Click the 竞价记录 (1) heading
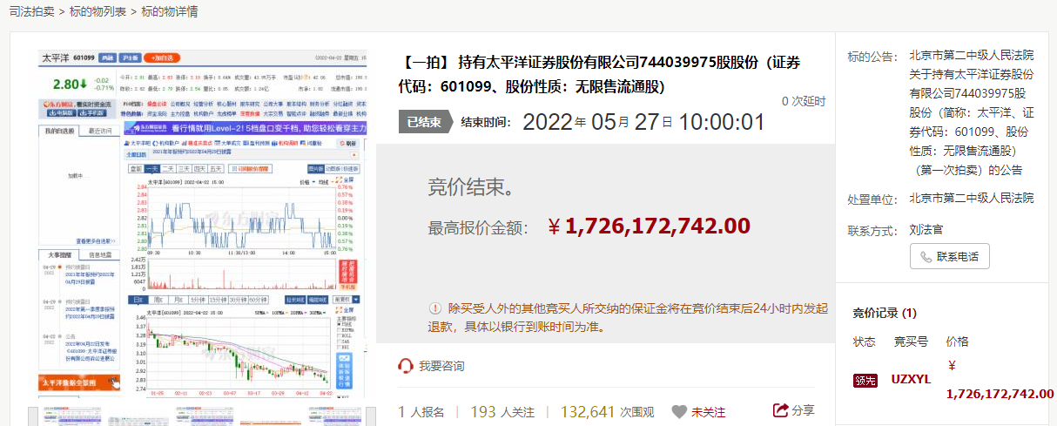Screen dimensions: 1057x426 click(884, 313)
